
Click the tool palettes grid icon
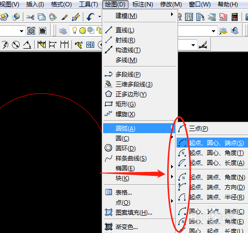coord(189,17)
